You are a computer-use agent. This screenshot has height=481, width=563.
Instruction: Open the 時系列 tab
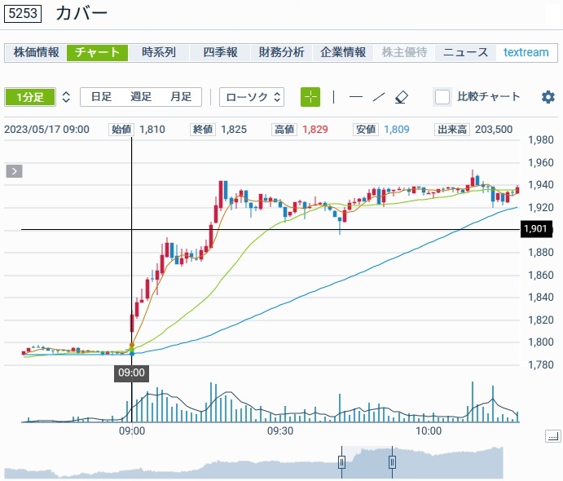pos(158,52)
